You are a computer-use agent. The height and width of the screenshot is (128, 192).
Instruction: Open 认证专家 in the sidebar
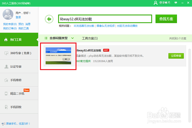pyautogui.click(x=19, y=67)
